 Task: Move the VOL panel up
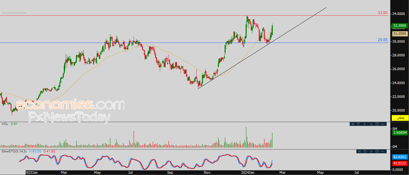[364, 124]
